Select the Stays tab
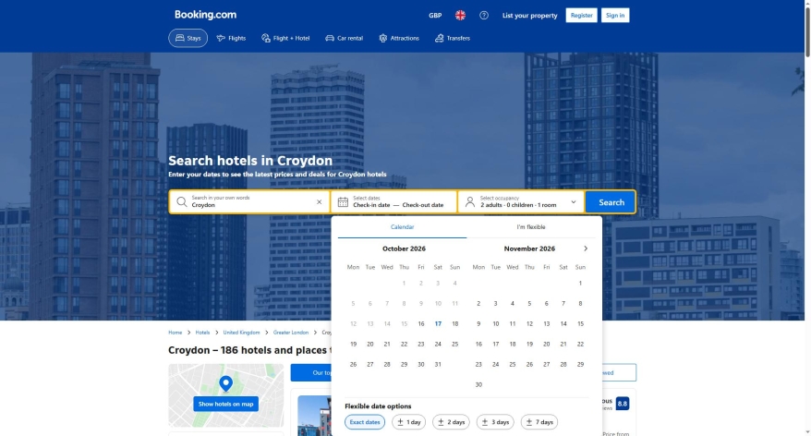Image resolution: width=811 pixels, height=436 pixels. [x=188, y=38]
